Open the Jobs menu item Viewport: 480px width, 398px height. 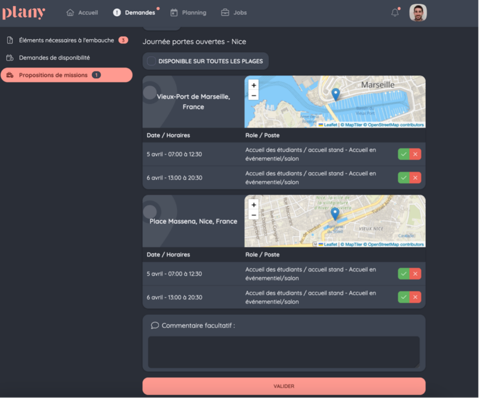[x=234, y=13]
